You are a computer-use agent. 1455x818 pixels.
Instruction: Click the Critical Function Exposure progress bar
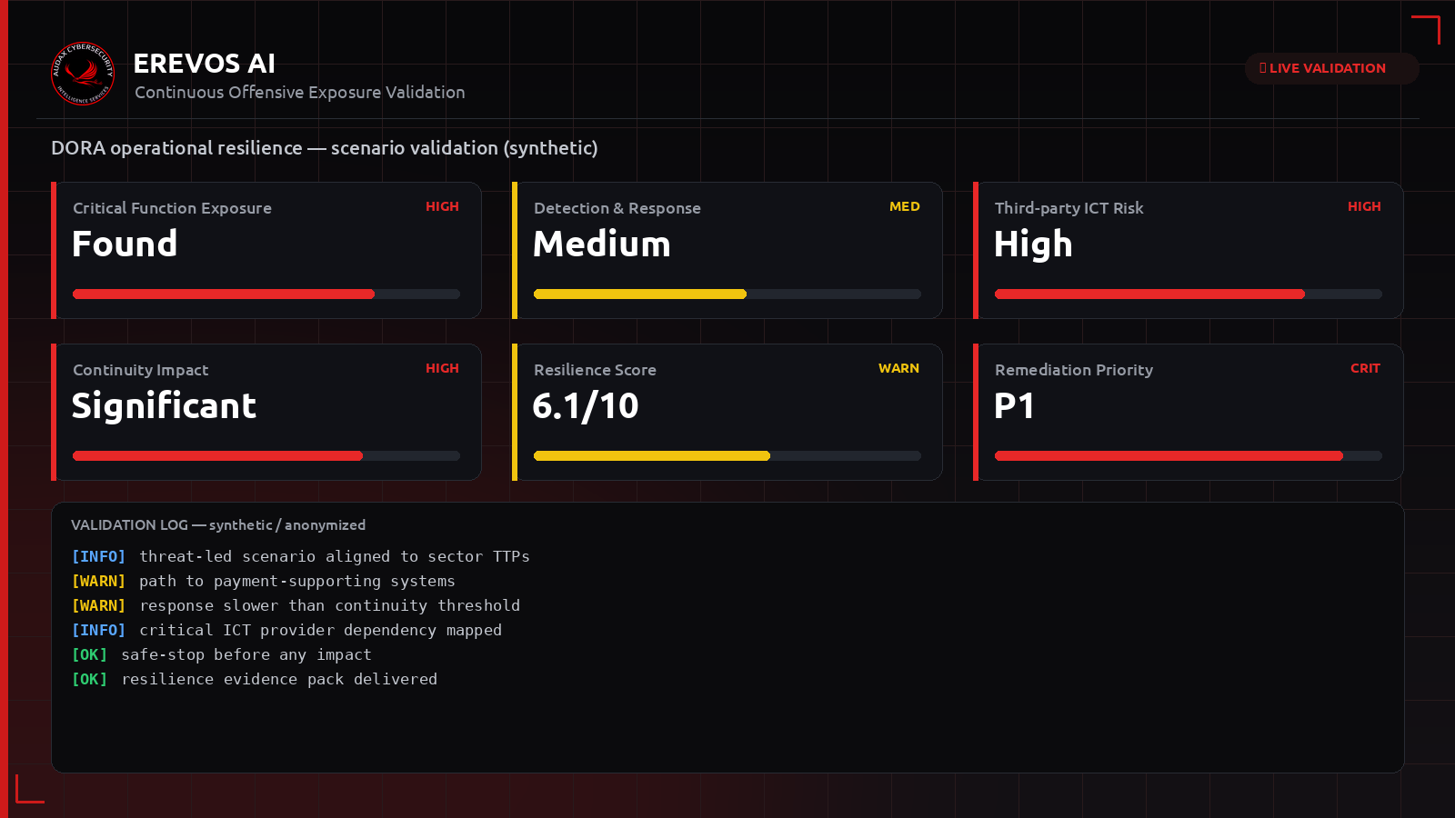click(266, 294)
